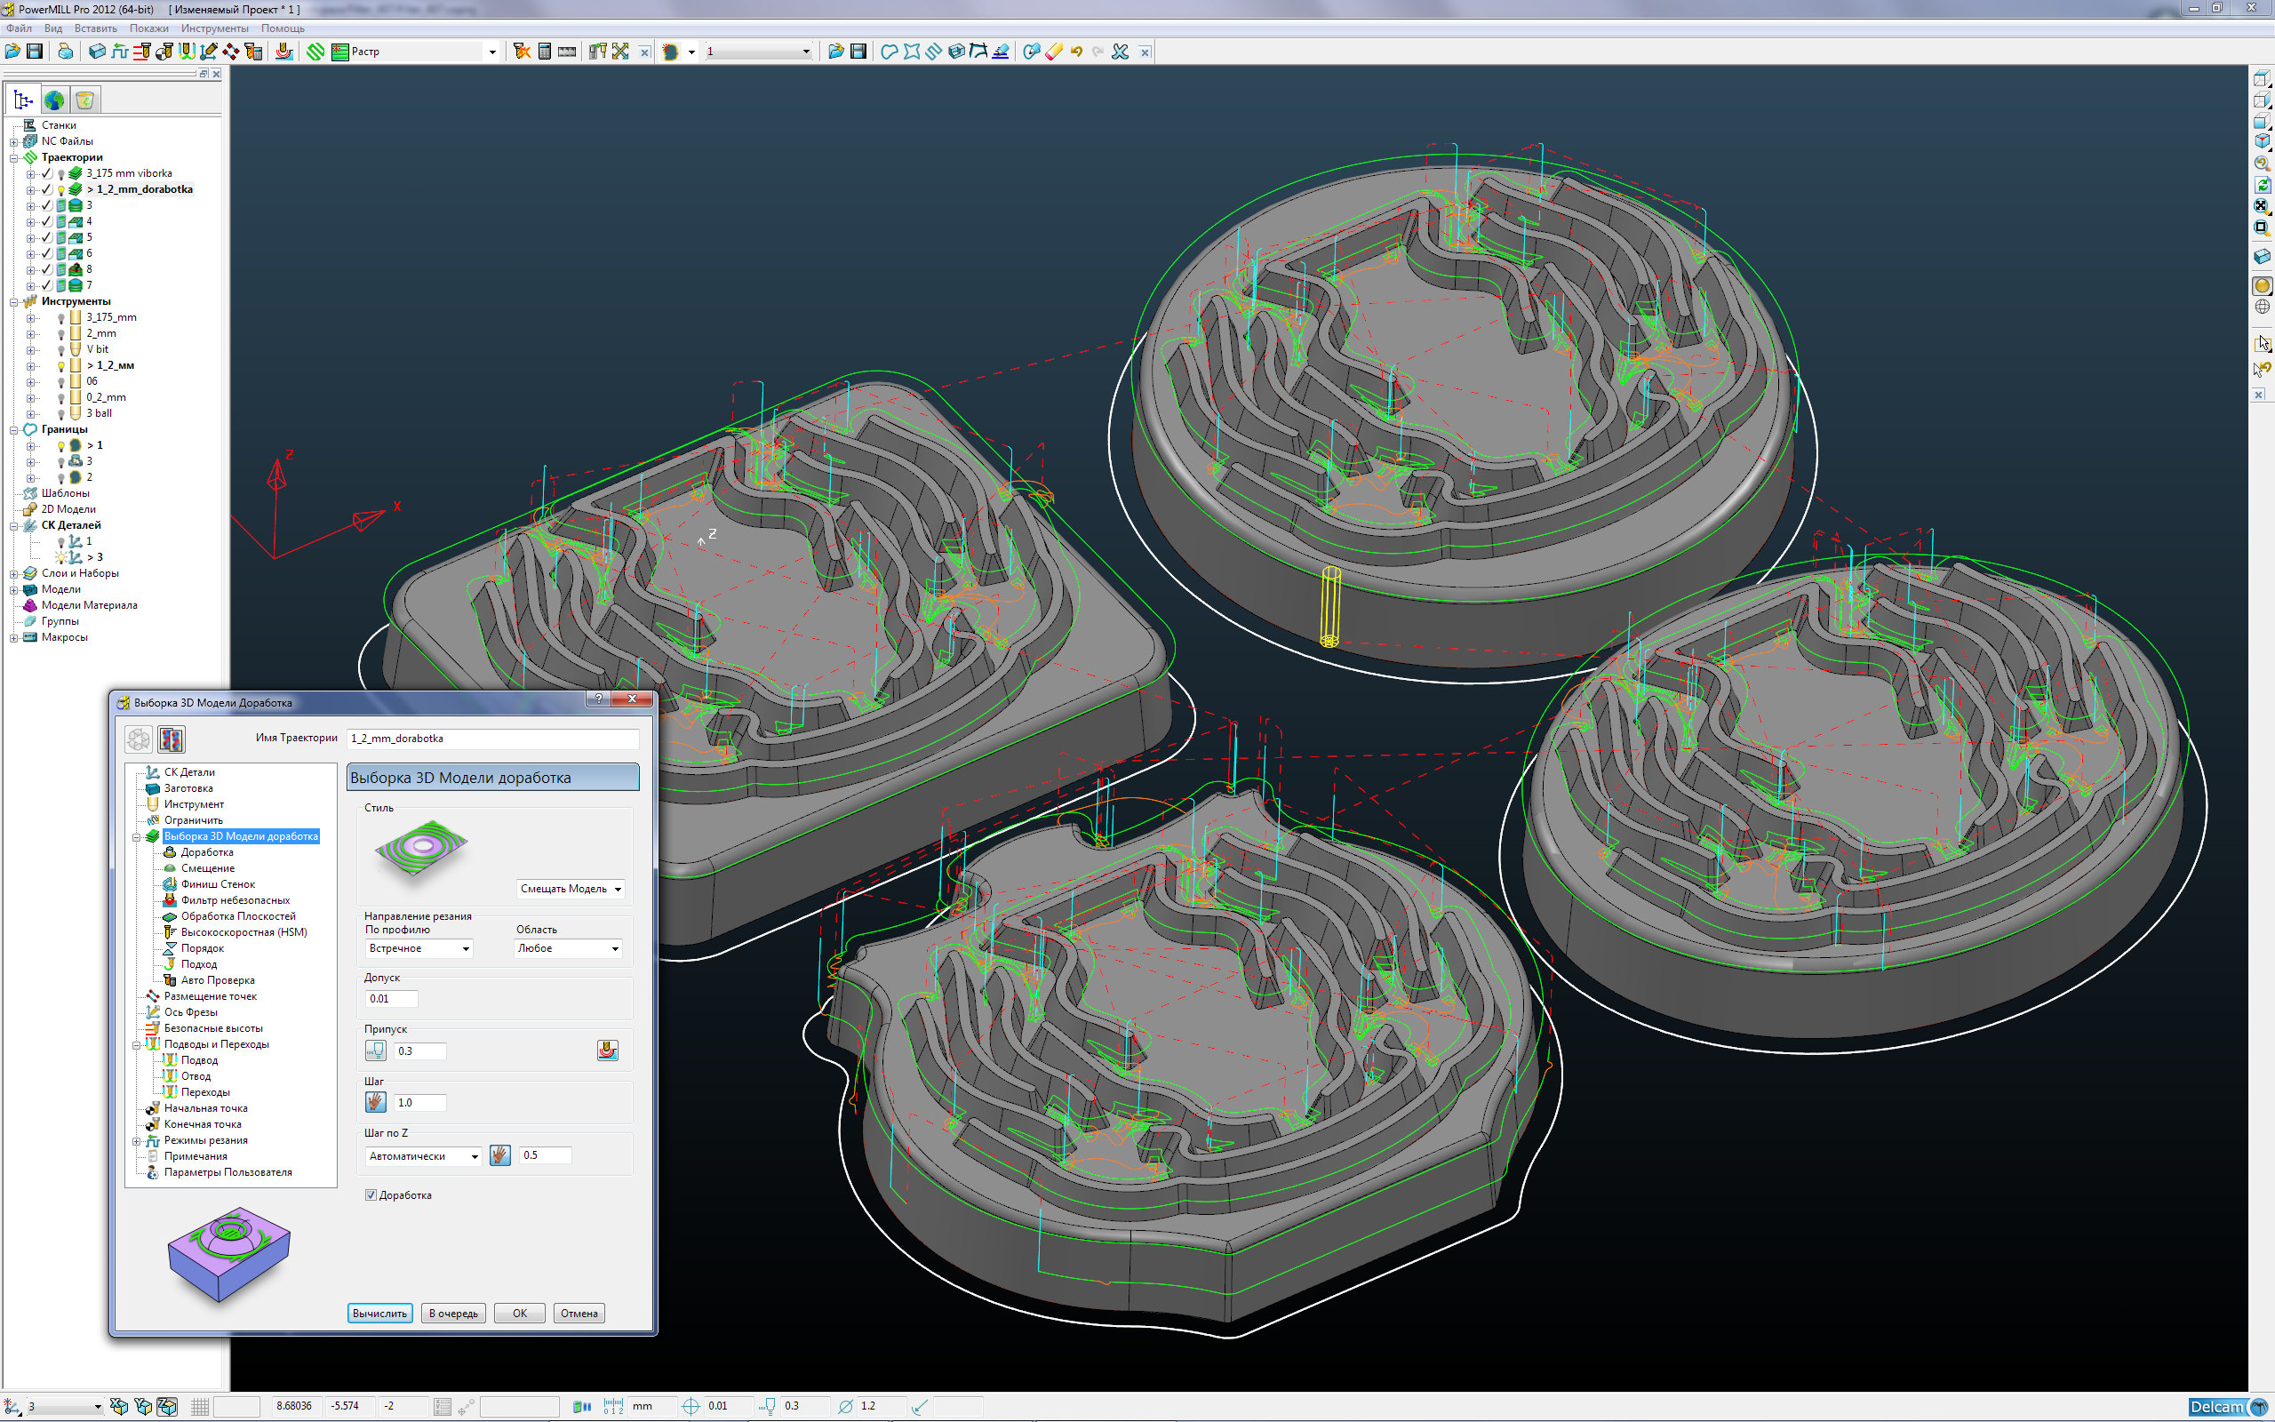Open the Вставить menu
The height and width of the screenshot is (1422, 2275).
click(95, 28)
